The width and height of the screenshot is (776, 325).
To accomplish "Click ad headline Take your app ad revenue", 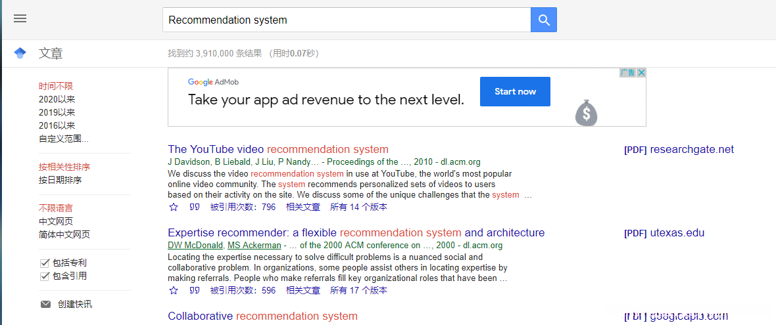I will pos(326,100).
